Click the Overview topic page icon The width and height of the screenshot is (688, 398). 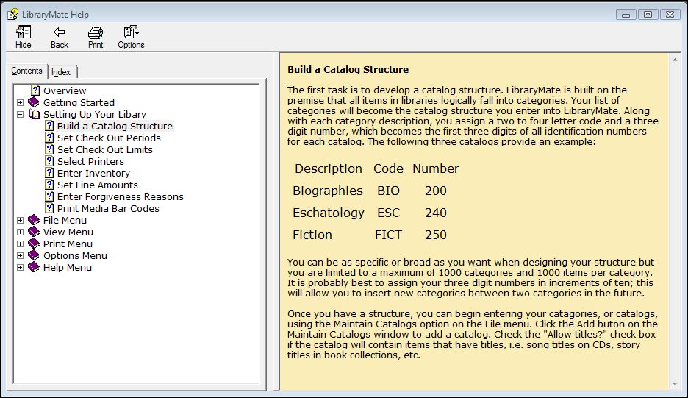pos(35,90)
